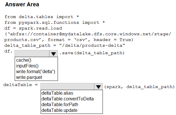Click the .save(delta_table_path) code text
176x115 pixels.
(92, 53)
